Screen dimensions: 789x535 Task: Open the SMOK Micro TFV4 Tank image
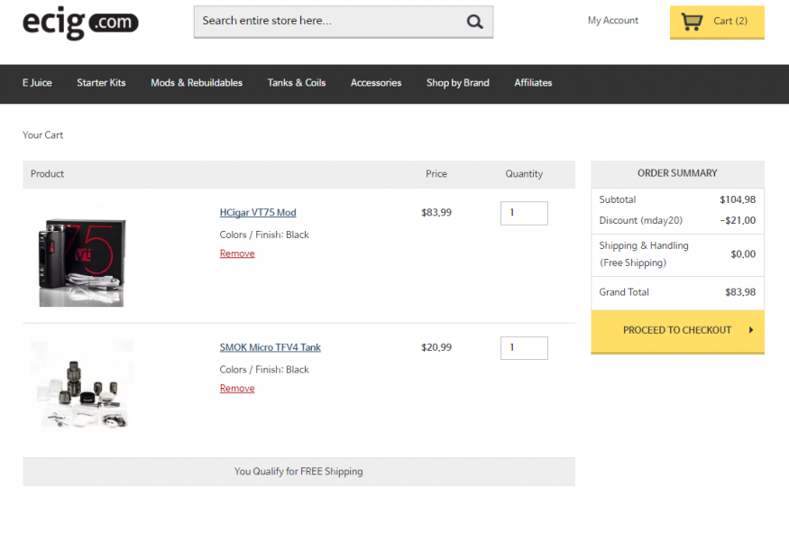[81, 386]
